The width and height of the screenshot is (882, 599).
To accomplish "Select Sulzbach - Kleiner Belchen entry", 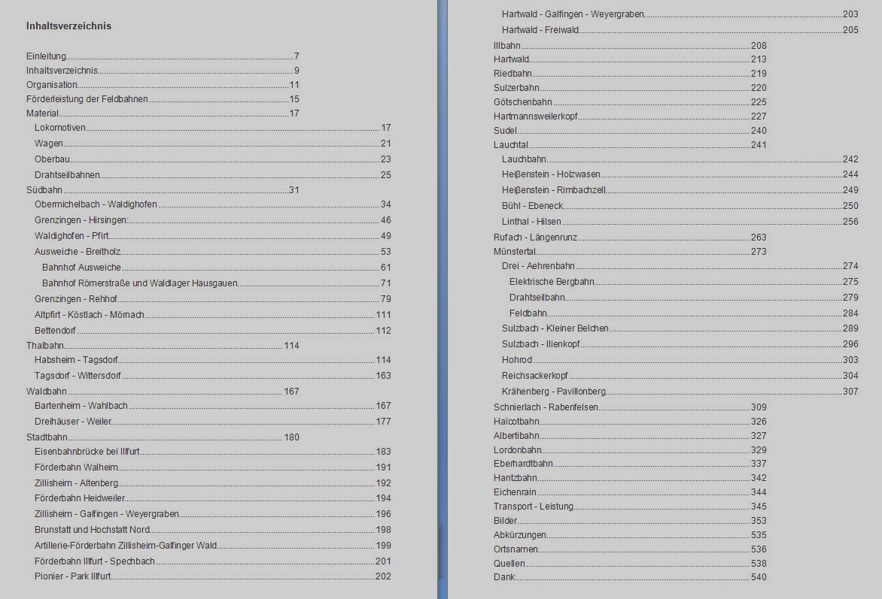I will [x=555, y=328].
